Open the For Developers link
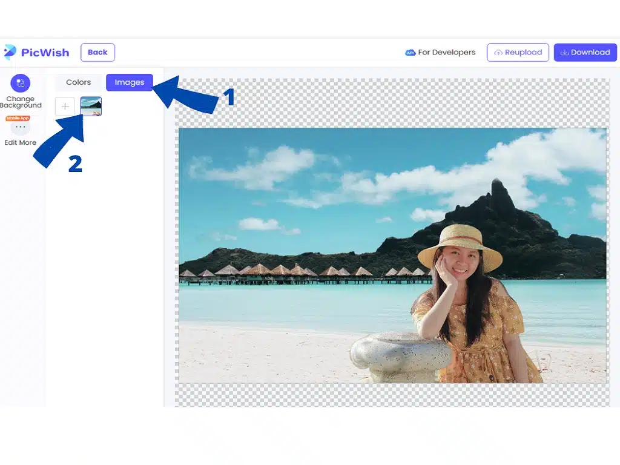 point(446,52)
